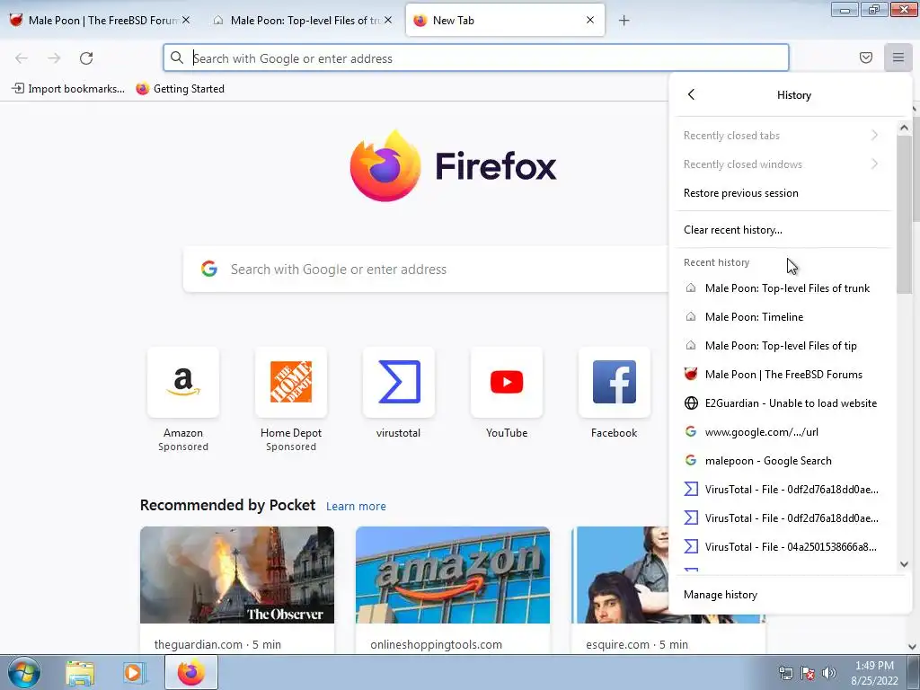Viewport: 920px width, 690px height.
Task: Click the page scrollbar down arrow
Action: (x=913, y=647)
